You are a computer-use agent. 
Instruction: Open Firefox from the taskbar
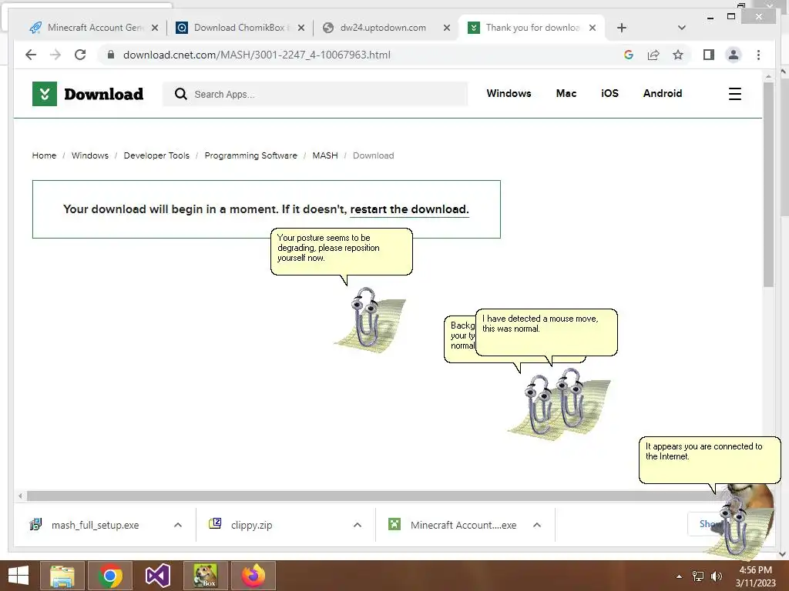(x=253, y=576)
